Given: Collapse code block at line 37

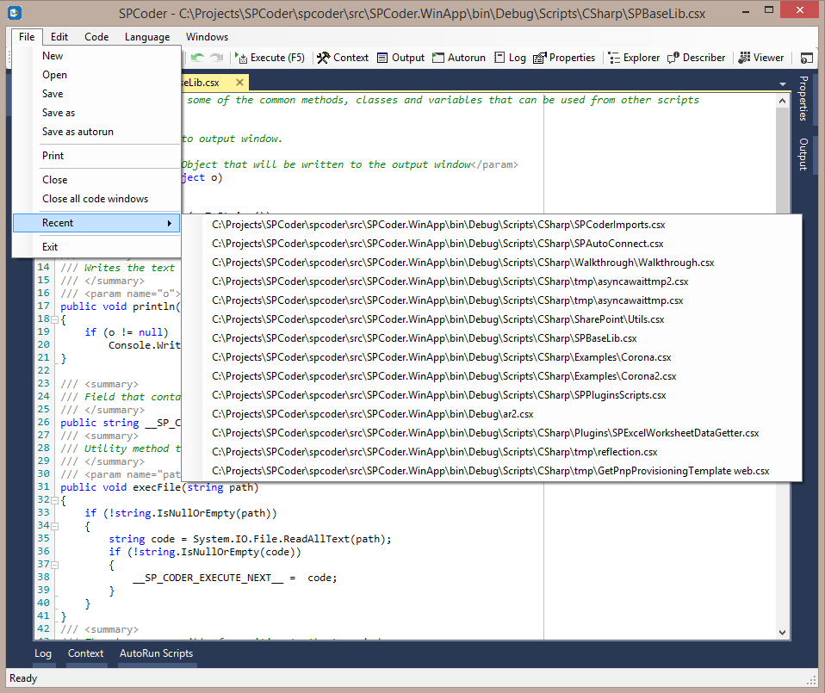Looking at the screenshot, I should pyautogui.click(x=55, y=564).
